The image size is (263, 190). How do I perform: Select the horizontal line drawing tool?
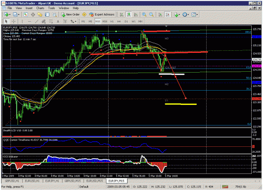[29, 21]
